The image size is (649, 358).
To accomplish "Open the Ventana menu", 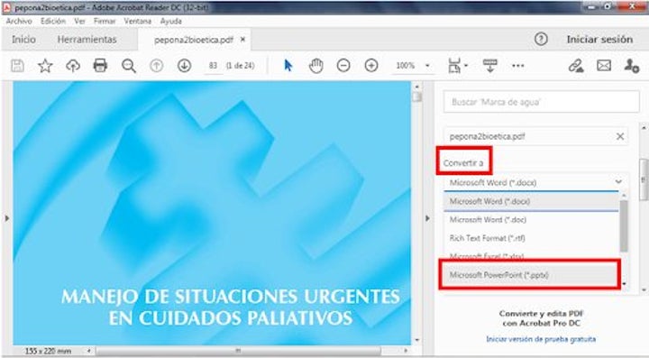I will (x=137, y=21).
